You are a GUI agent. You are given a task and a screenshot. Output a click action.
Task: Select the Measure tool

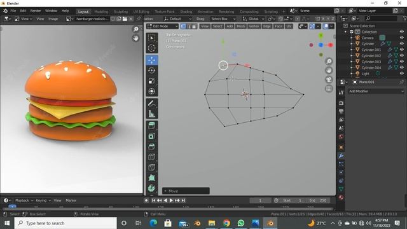(152, 114)
